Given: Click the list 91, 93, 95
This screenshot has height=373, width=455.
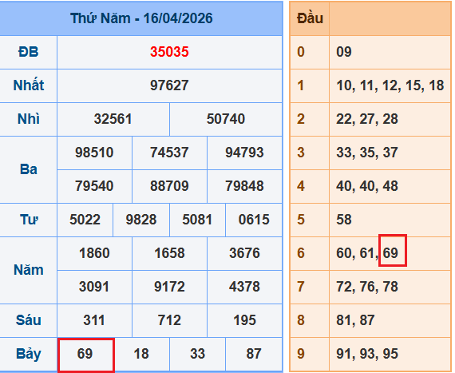Looking at the screenshot, I should pyautogui.click(x=367, y=354).
